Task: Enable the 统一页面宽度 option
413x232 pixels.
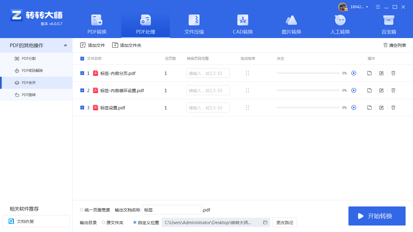Action: [x=82, y=210]
